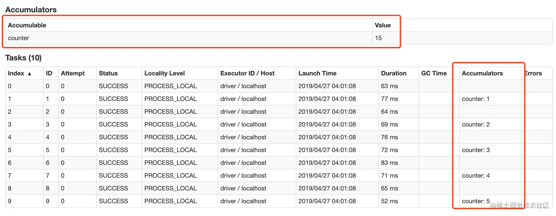Click the Accumulators section heading
This screenshot has height=216, width=556.
(31, 10)
